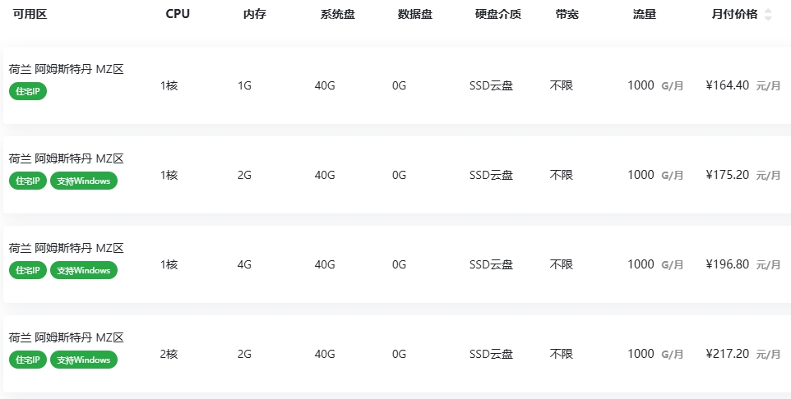
Task: Click the 流量 column header
Action: coord(645,14)
